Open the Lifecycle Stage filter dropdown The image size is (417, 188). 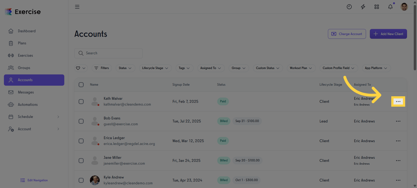click(155, 68)
